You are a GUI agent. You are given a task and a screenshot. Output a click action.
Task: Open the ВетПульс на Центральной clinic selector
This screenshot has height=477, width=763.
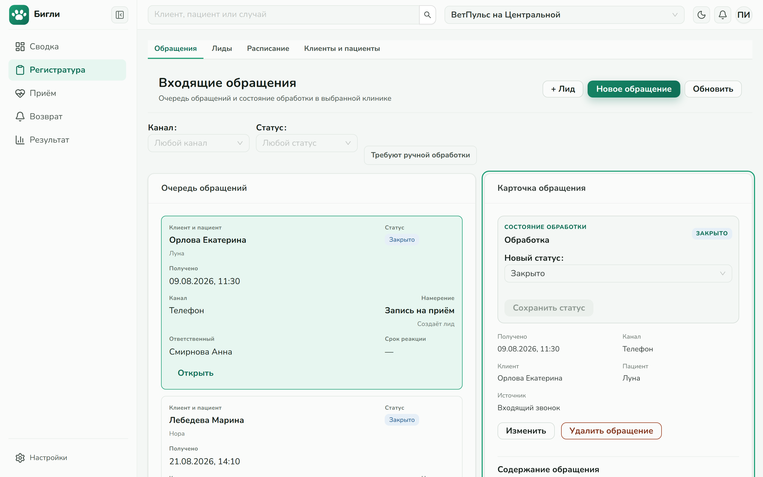pyautogui.click(x=564, y=15)
